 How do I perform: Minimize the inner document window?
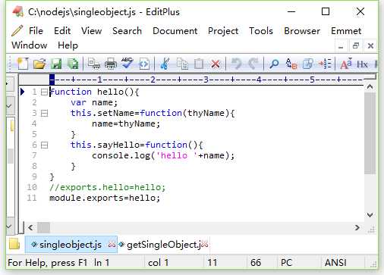[341, 46]
